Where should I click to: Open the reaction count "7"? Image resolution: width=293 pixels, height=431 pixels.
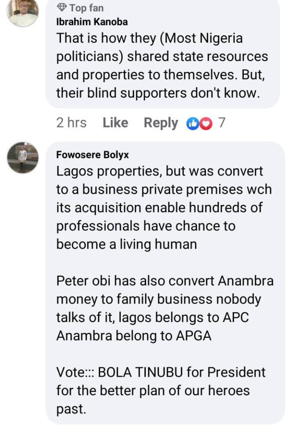pos(221,123)
